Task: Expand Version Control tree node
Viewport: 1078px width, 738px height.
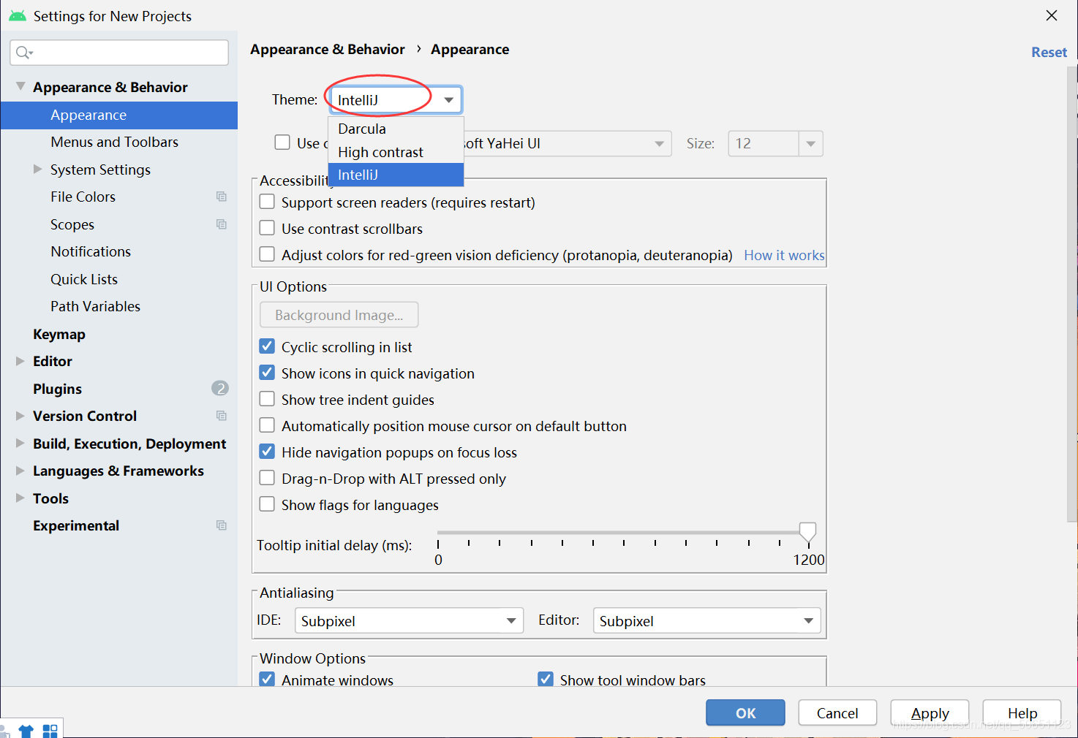Action: (x=20, y=416)
